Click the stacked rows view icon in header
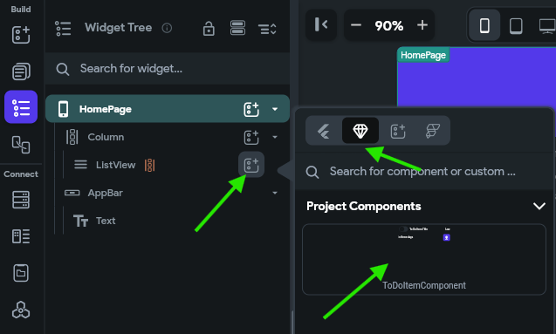 point(237,28)
